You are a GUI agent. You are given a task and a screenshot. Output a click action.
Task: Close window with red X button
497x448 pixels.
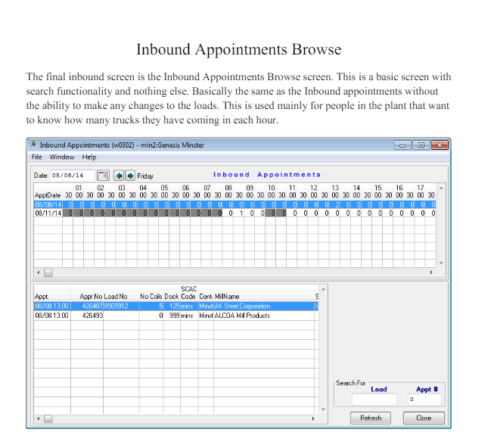[x=440, y=145]
